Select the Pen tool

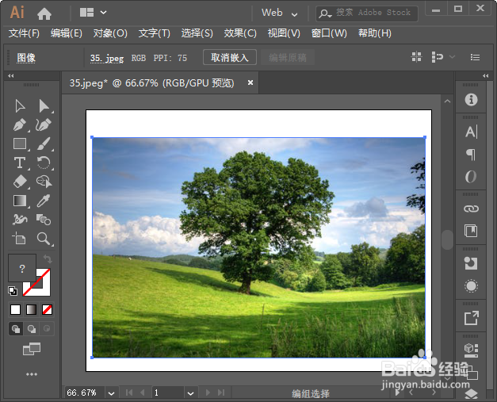(20, 125)
